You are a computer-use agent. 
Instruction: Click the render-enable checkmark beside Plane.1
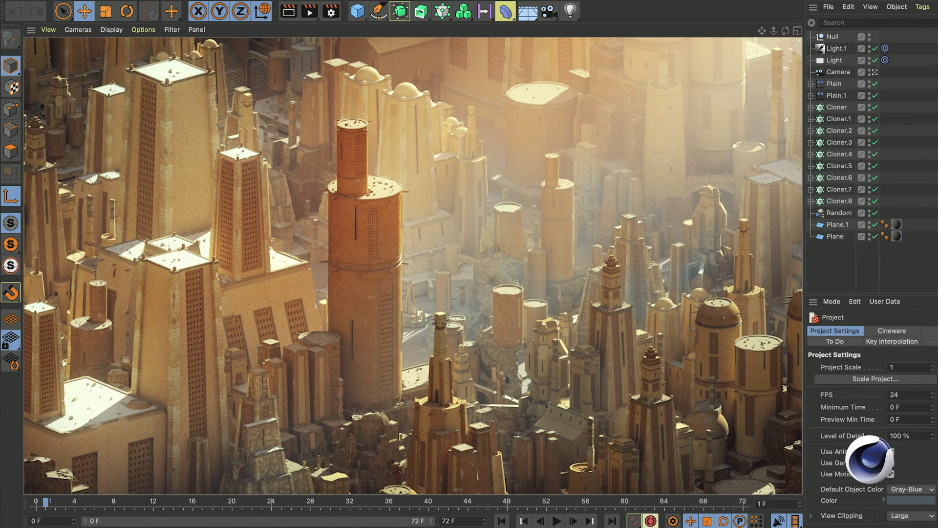click(x=875, y=224)
